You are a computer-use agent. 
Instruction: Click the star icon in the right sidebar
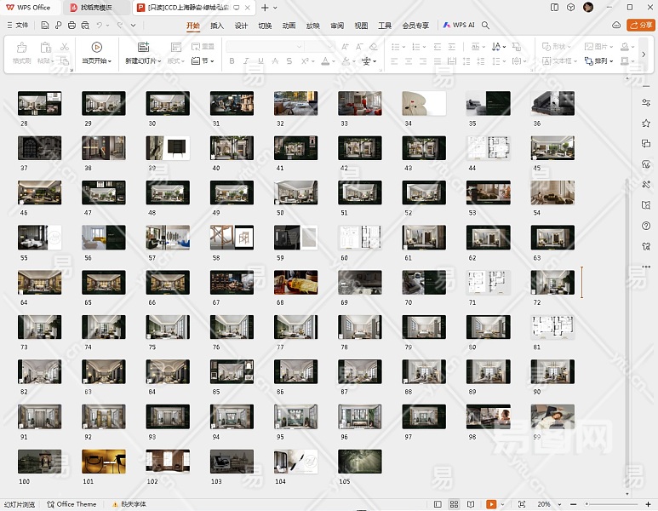coord(646,123)
